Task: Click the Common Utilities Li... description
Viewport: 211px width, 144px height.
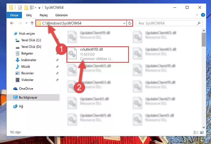Action: click(97, 59)
